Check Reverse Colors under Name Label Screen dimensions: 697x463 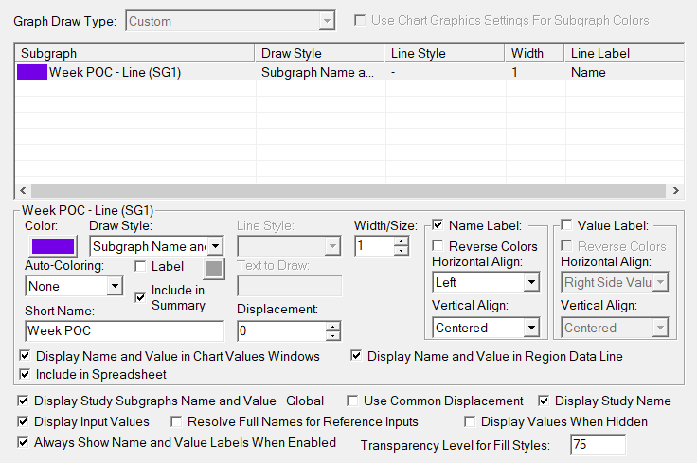[x=438, y=246]
